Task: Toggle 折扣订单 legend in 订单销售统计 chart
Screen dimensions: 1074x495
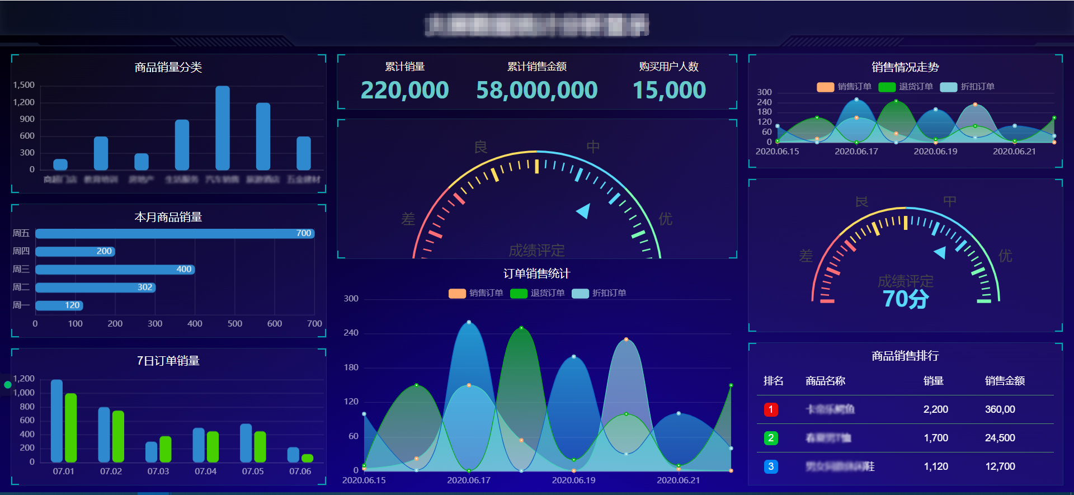Action: click(x=599, y=293)
